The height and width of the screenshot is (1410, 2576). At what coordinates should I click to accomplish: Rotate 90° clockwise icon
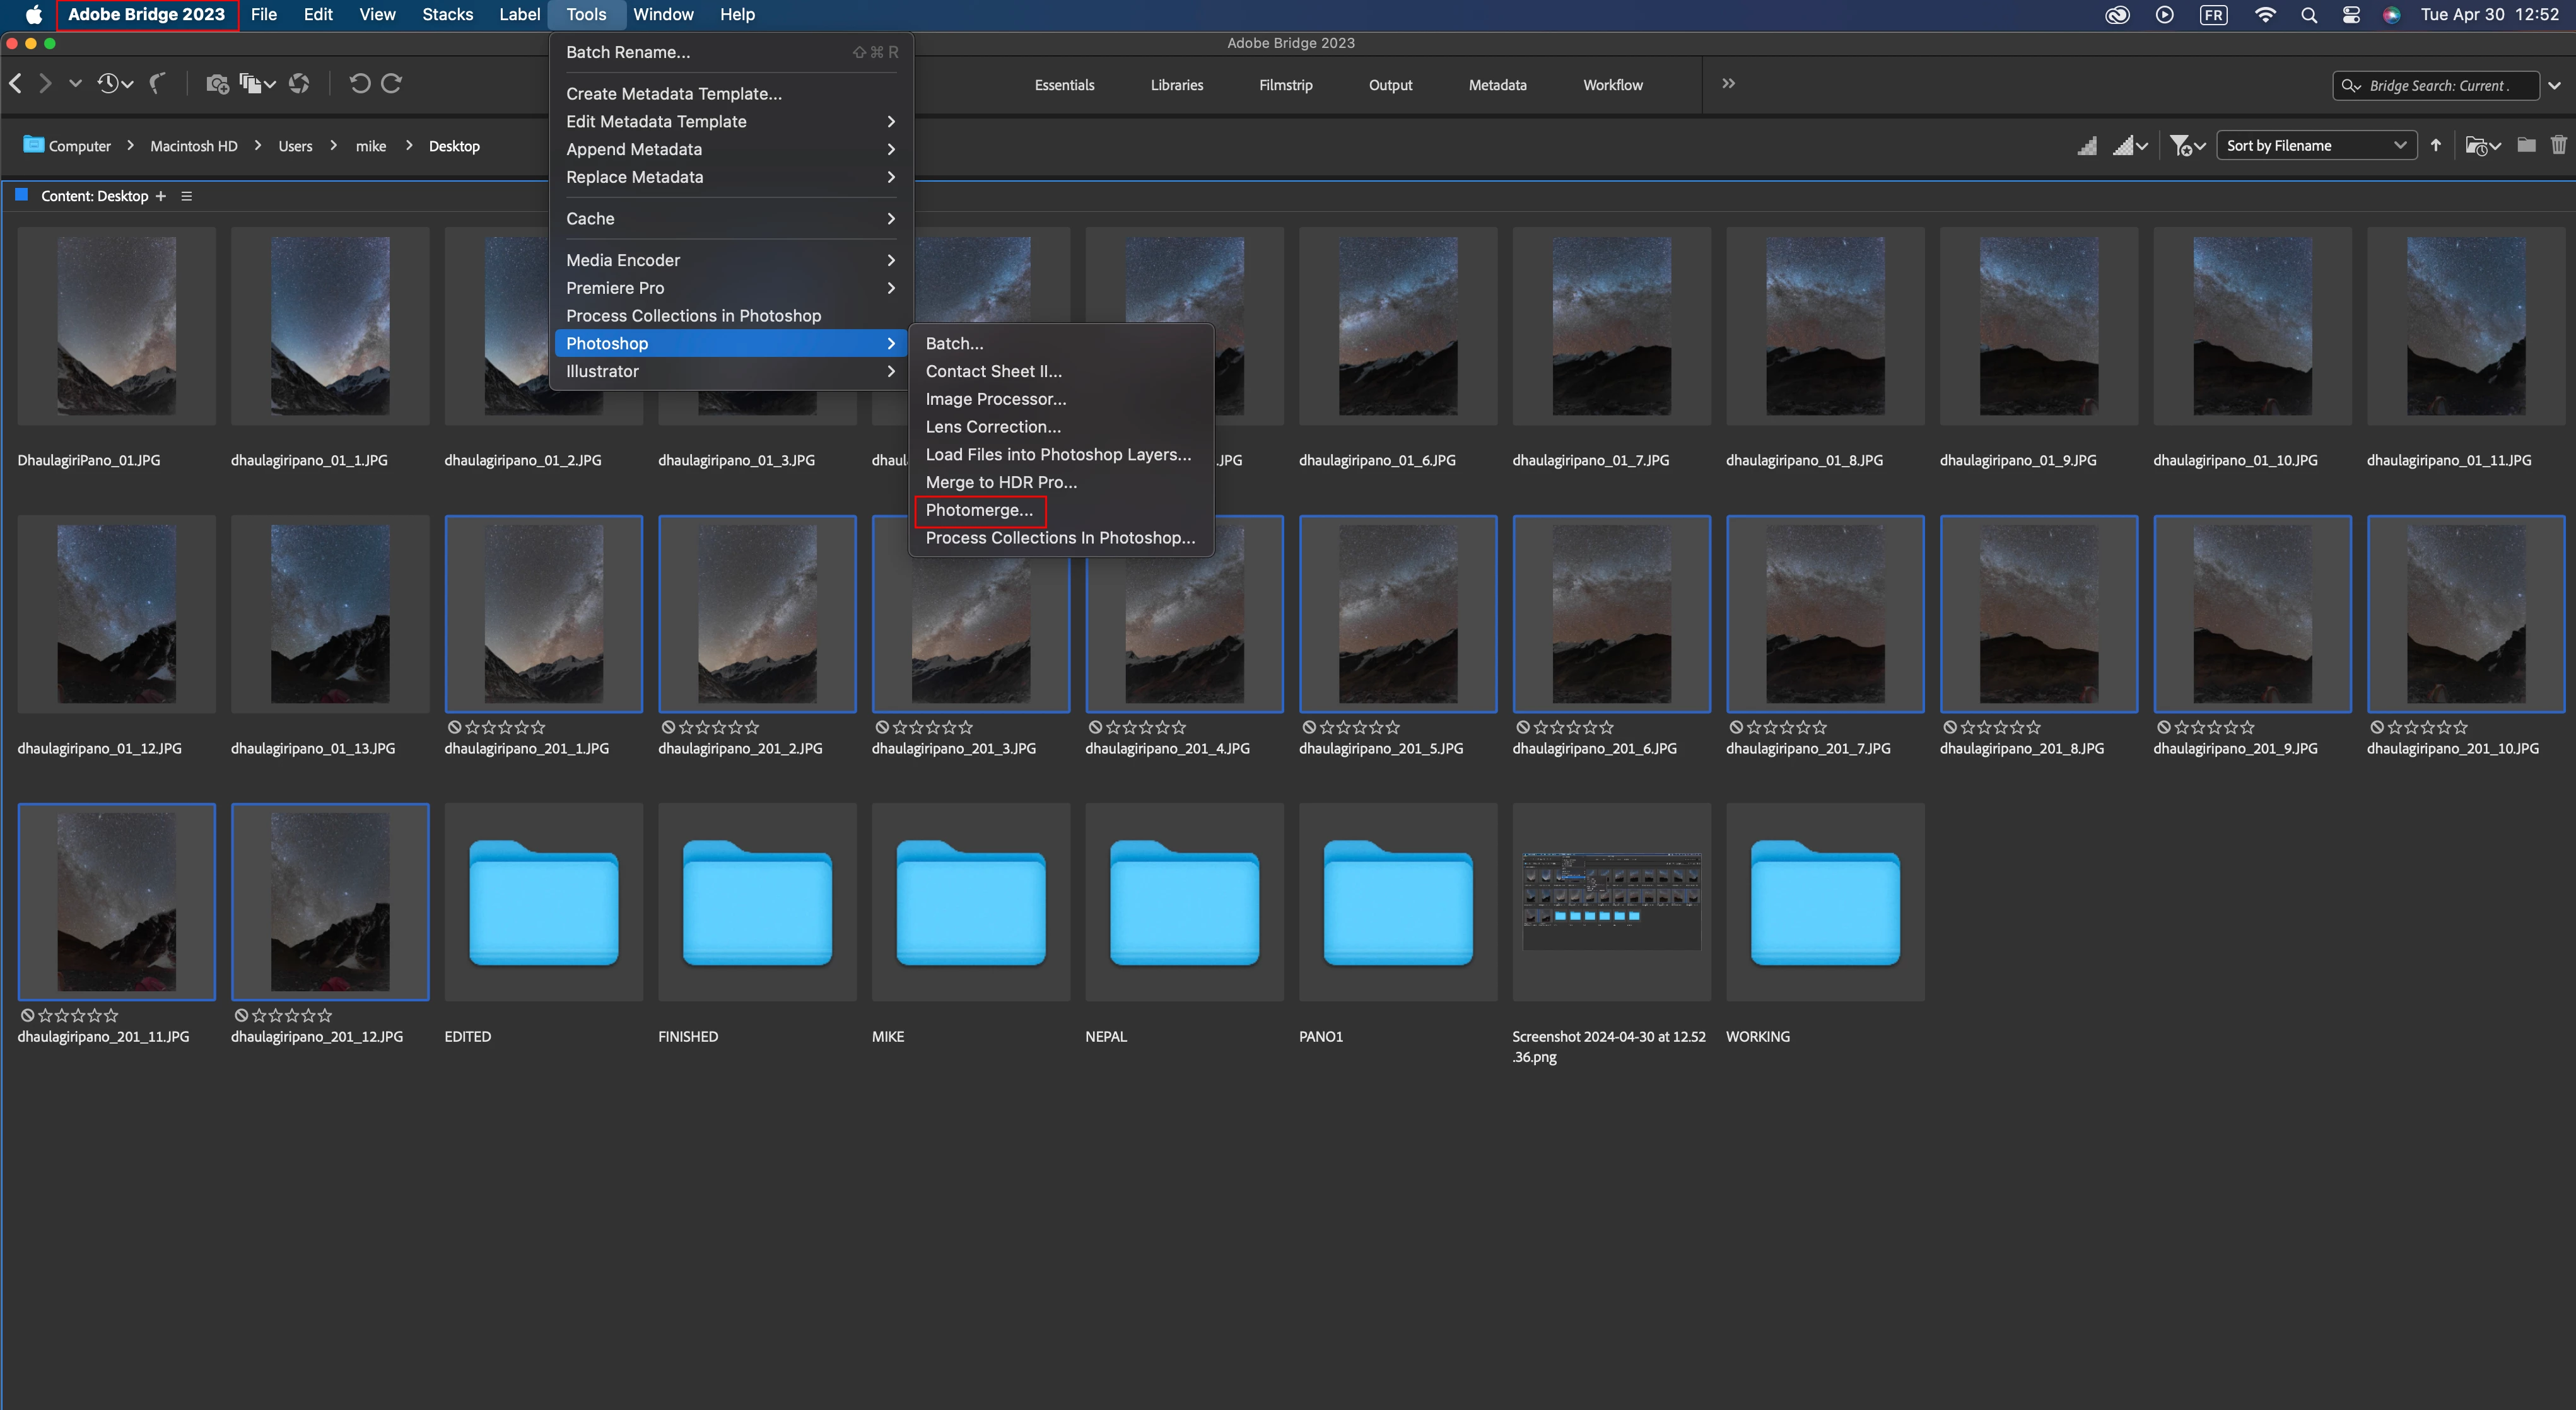(x=392, y=84)
